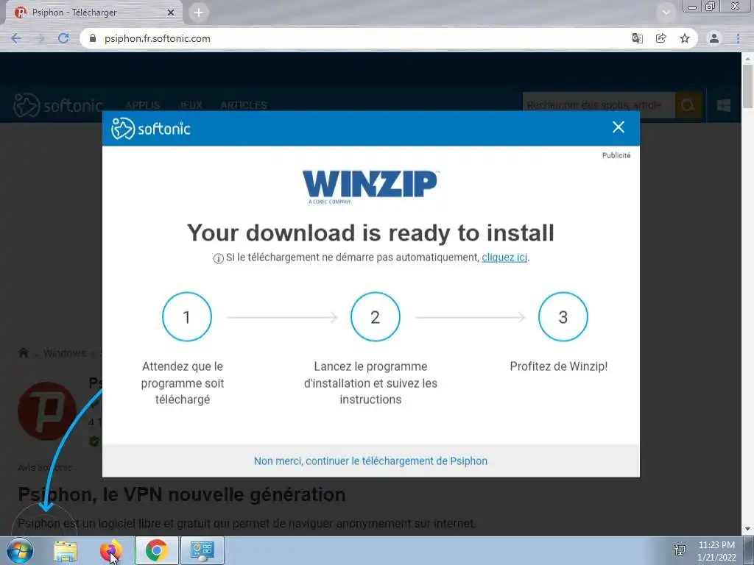This screenshot has width=754, height=565.
Task: Open the JEUX menu on Softonic
Action: click(191, 105)
